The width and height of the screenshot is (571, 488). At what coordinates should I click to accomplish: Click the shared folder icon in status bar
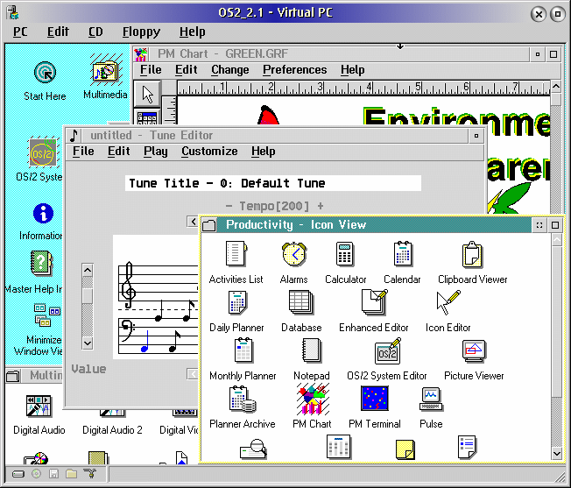[x=72, y=473]
